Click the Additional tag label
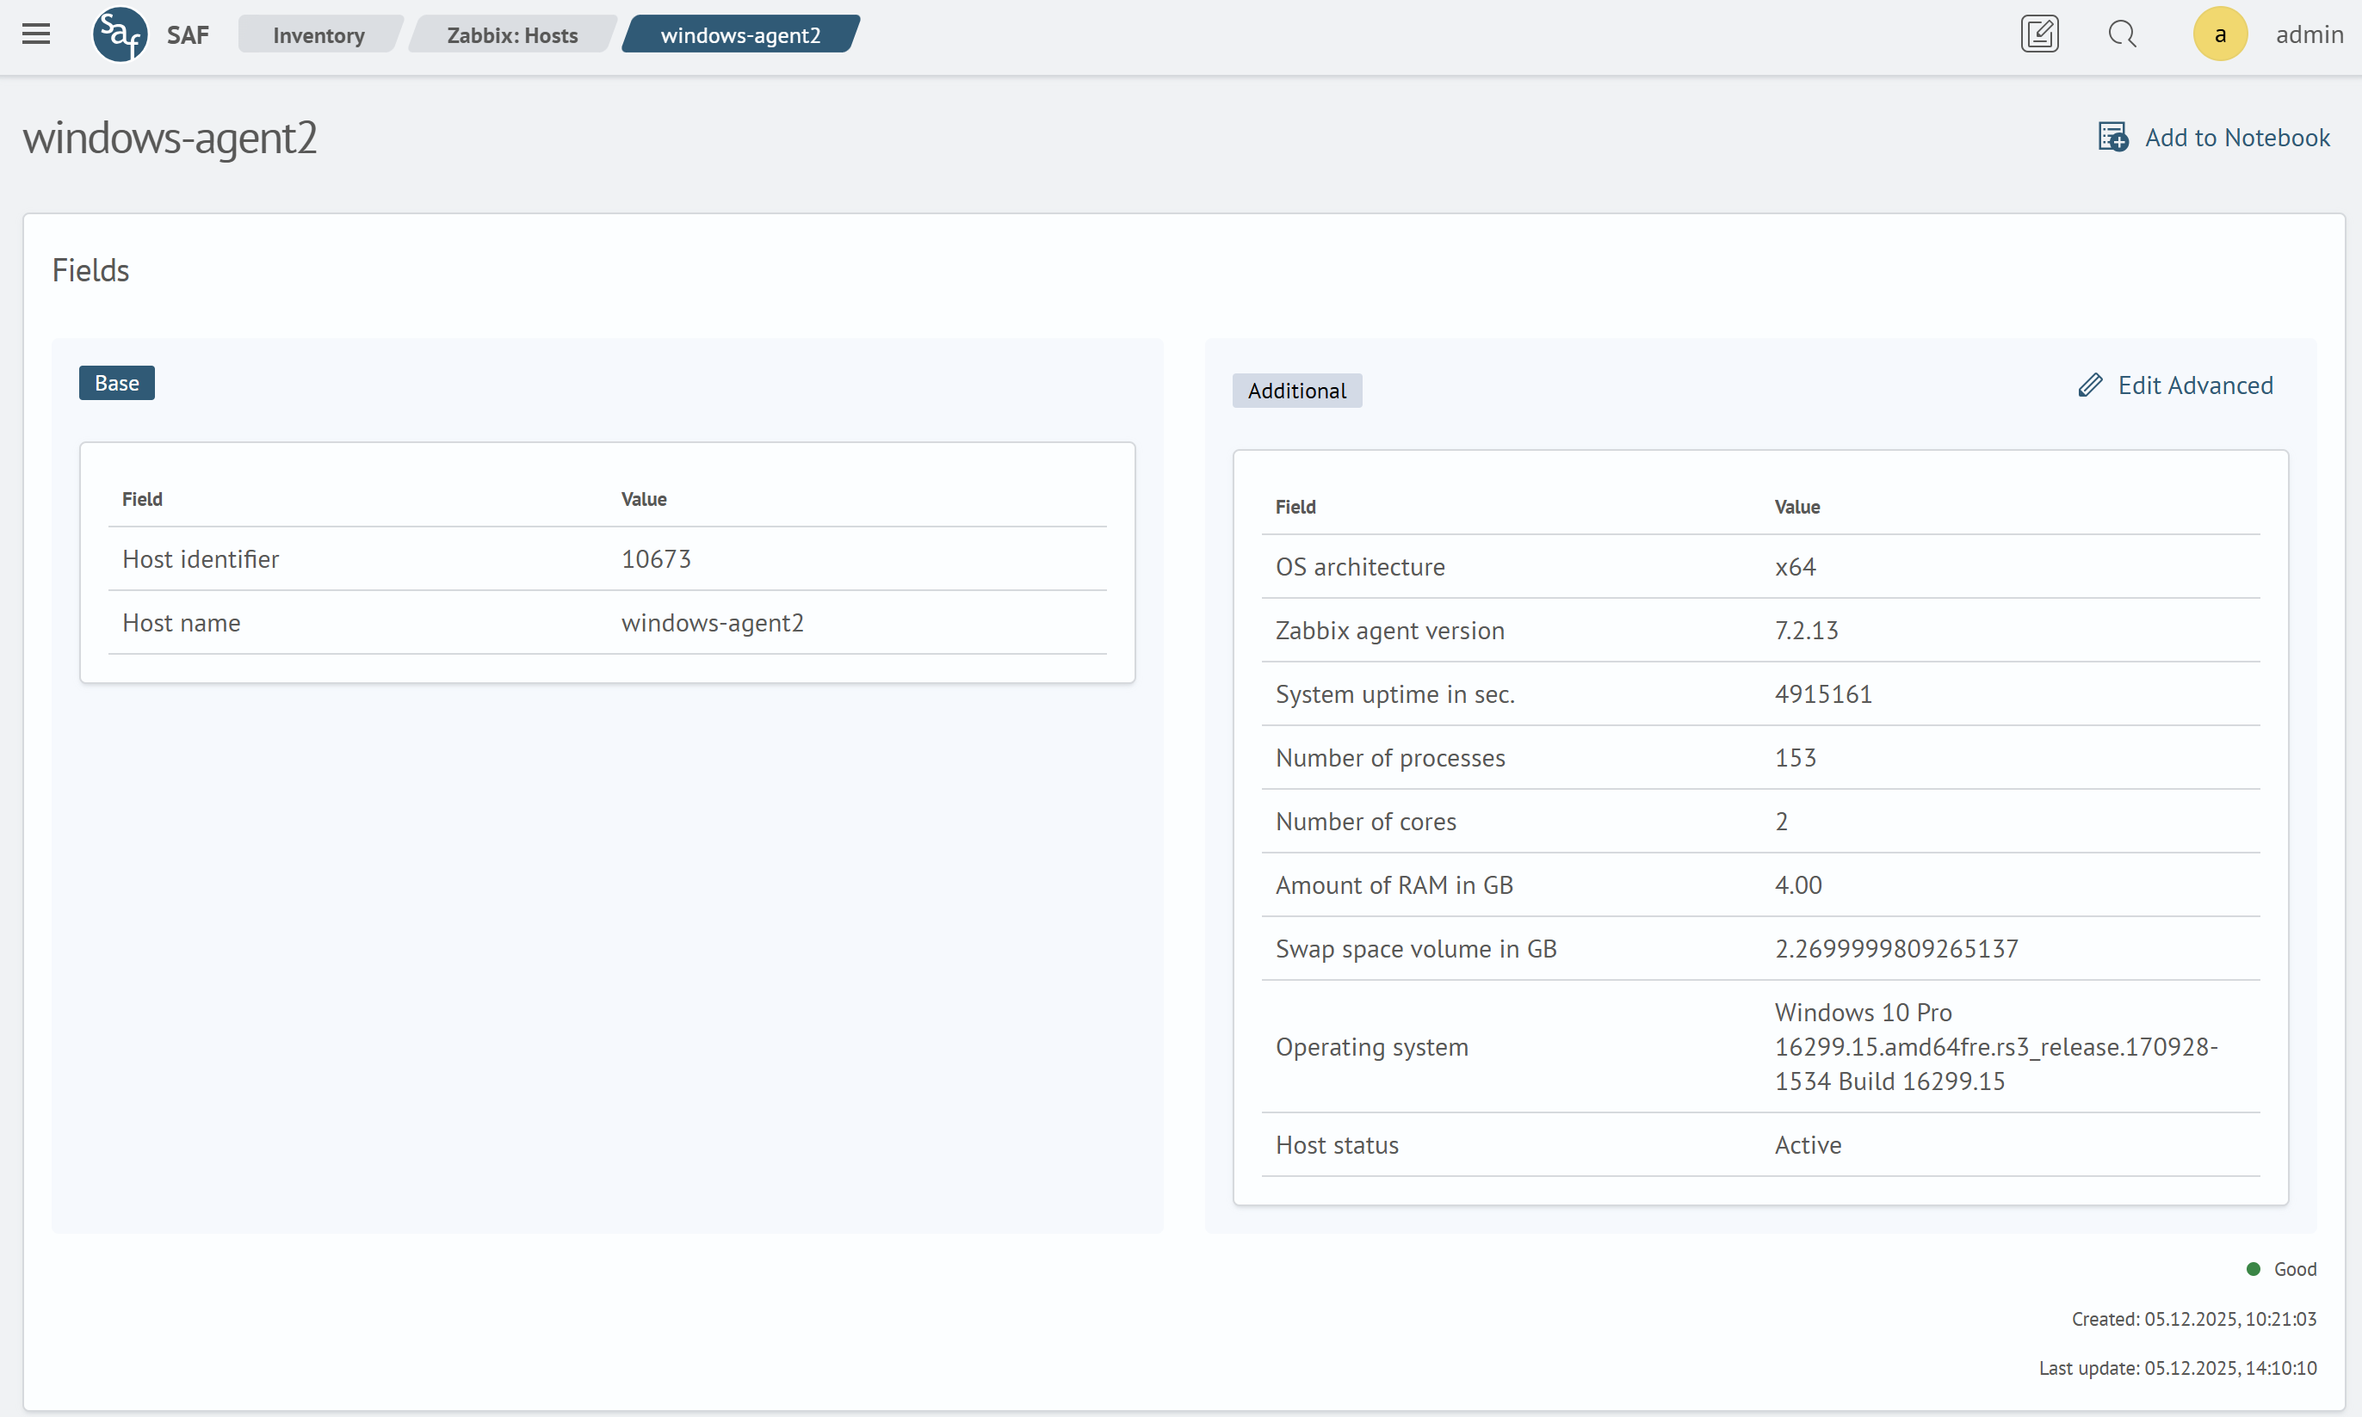The image size is (2362, 1417). point(1296,391)
